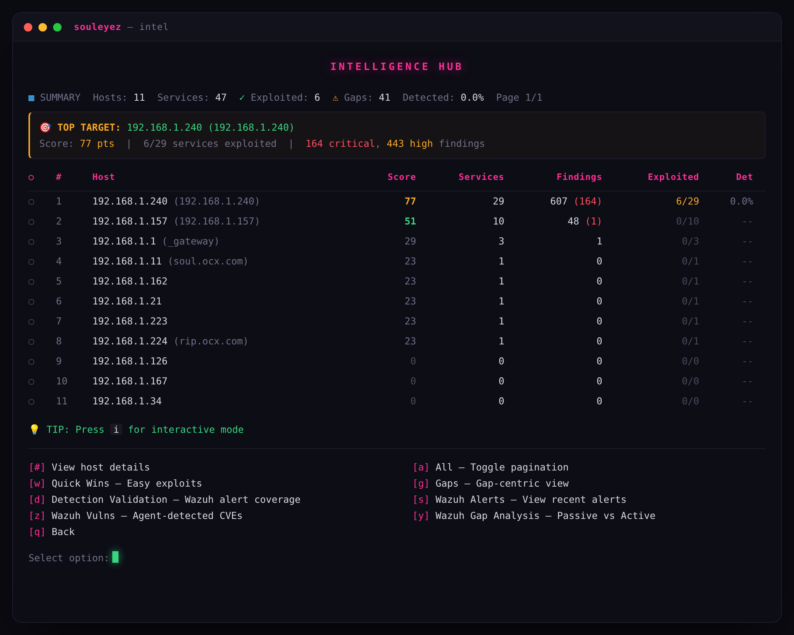Click the 48 (1) findings value

click(x=585, y=221)
